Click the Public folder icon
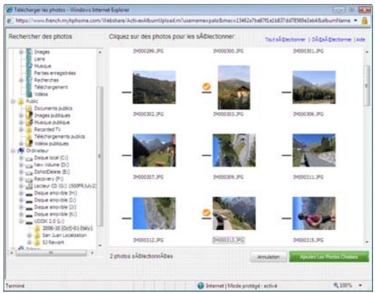The image size is (375, 293). 21,101
